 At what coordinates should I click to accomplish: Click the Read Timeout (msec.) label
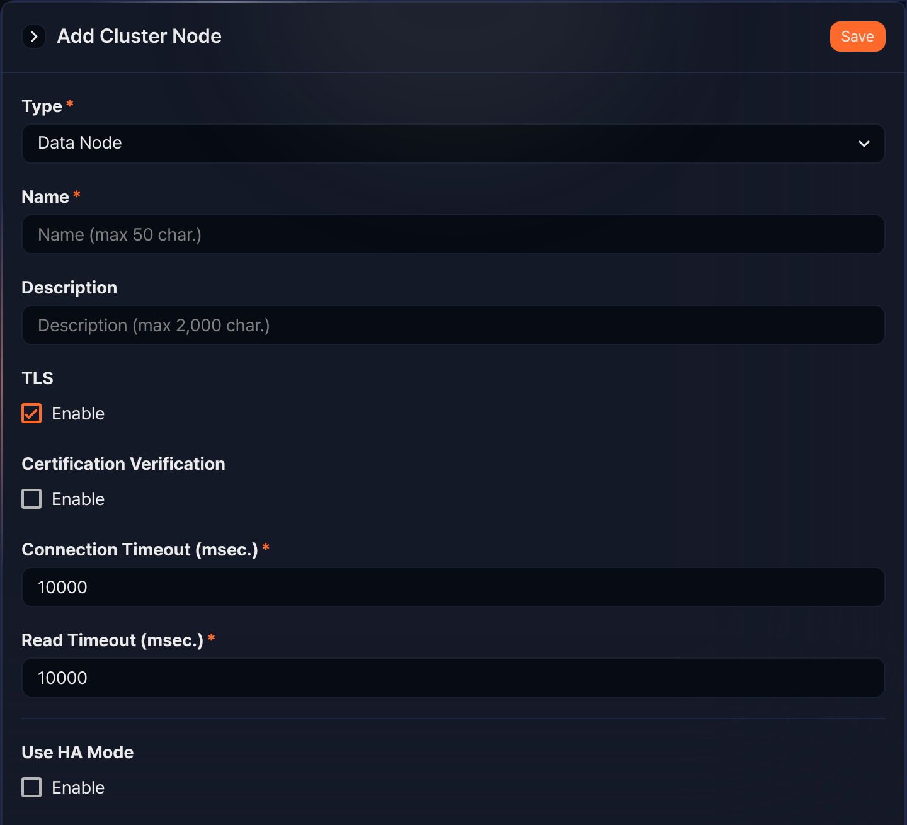pos(113,640)
